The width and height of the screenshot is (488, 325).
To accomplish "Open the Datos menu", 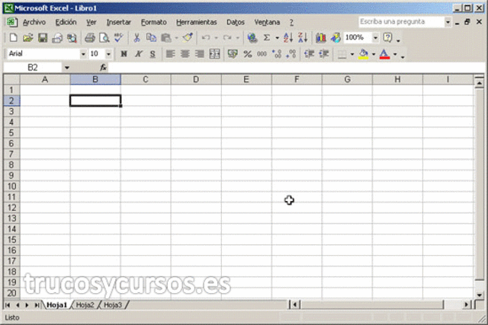I will tap(236, 22).
